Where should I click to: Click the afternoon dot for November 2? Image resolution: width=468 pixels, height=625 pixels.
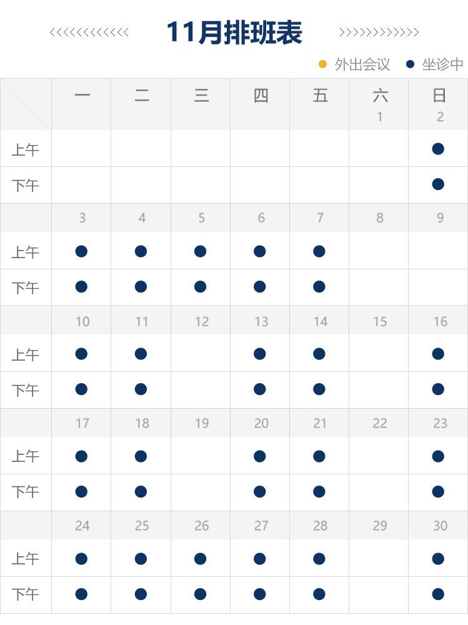point(438,184)
